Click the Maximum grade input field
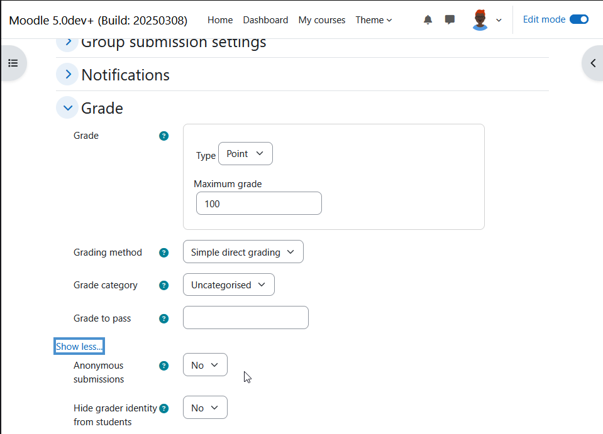 pyautogui.click(x=259, y=203)
